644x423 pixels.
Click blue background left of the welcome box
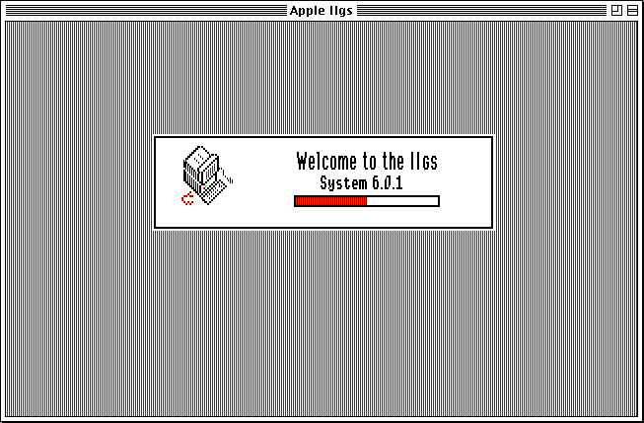point(79,182)
